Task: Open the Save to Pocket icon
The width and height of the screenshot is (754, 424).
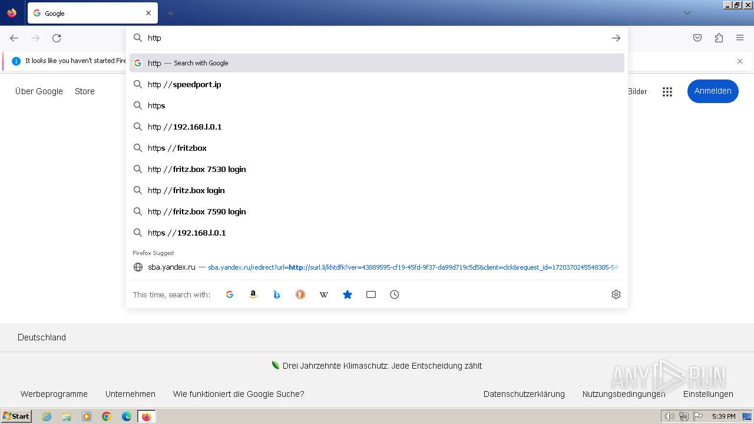Action: pyautogui.click(x=697, y=38)
